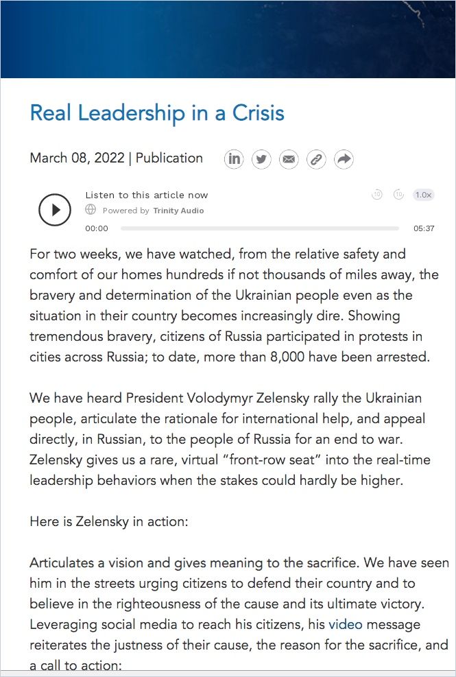This screenshot has width=456, height=677.
Task: Copy the article link
Action: [316, 159]
